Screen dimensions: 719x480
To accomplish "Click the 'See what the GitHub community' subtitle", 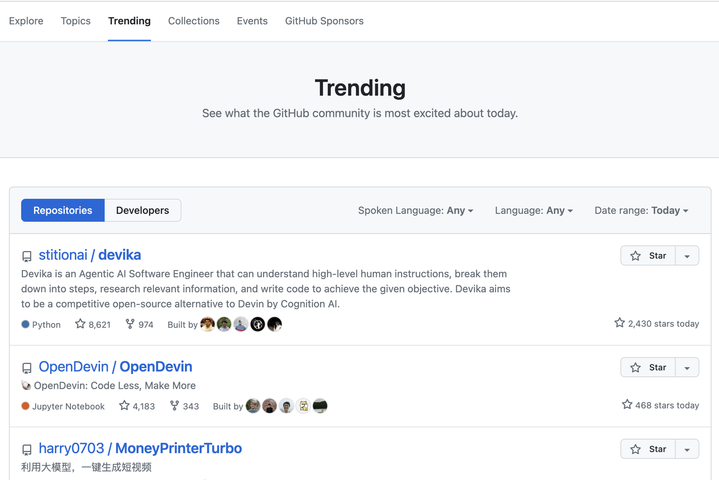I will pyautogui.click(x=360, y=113).
